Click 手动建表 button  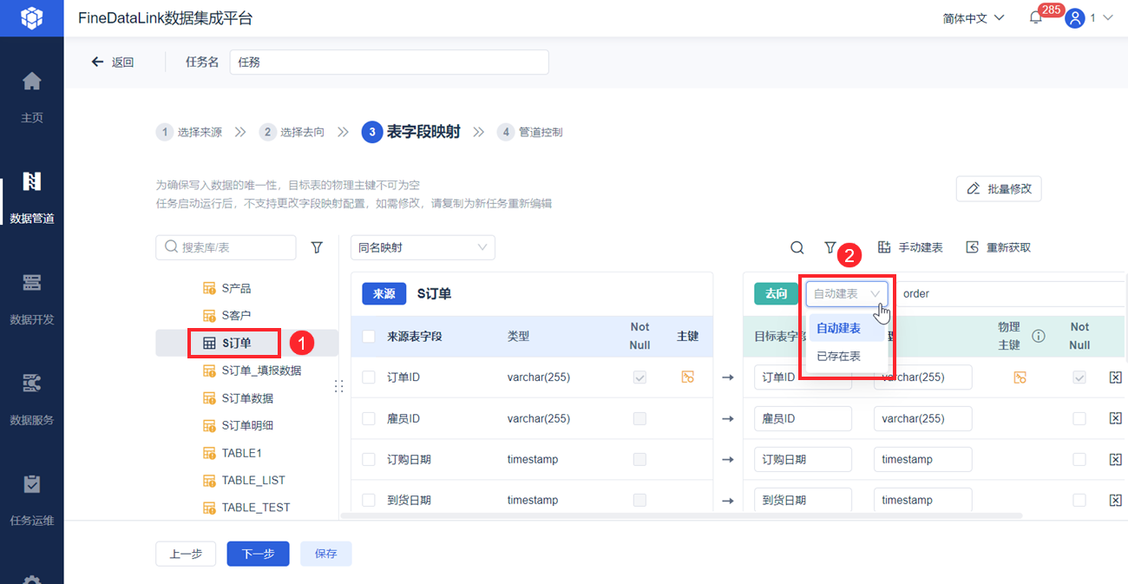point(910,247)
